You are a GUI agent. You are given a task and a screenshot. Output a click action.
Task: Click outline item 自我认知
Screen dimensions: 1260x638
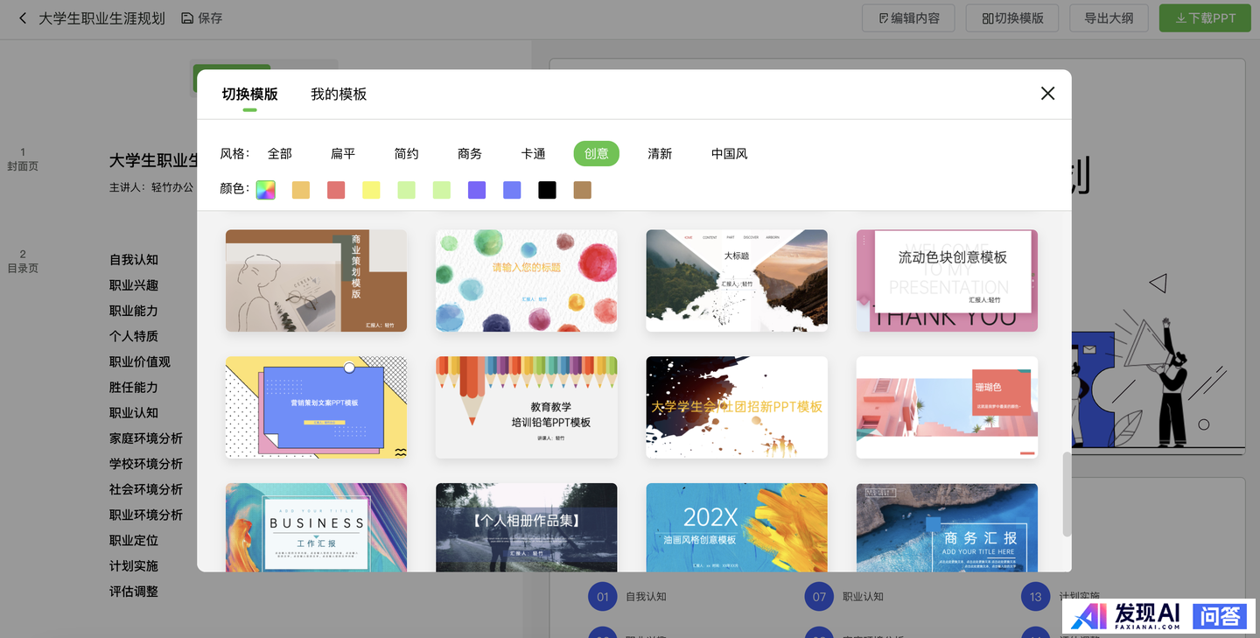pos(134,260)
